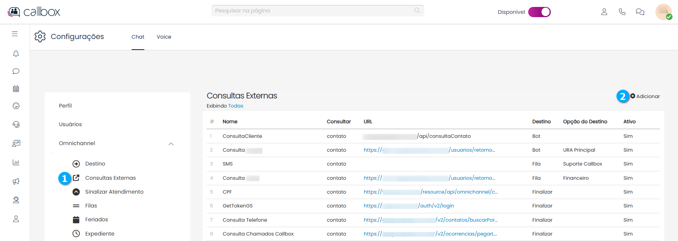The image size is (678, 241).
Task: Switch to the Voice tab
Action: point(164,37)
